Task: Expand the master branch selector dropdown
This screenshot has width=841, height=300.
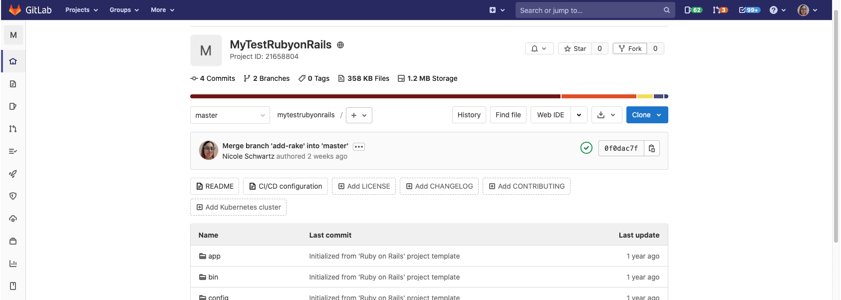Action: [x=230, y=115]
